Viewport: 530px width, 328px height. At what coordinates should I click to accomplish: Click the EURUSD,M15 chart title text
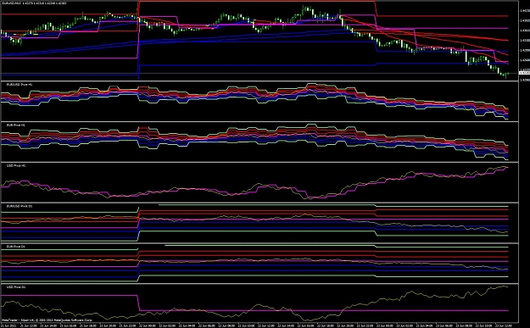34,3
